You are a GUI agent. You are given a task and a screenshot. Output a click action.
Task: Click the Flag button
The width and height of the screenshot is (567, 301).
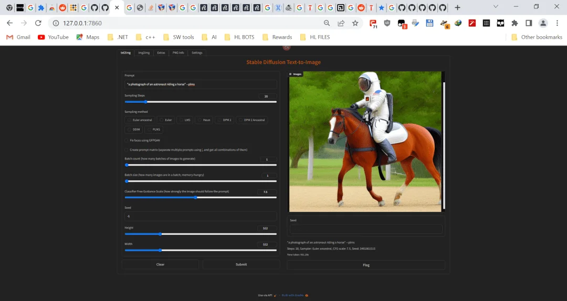(366, 265)
